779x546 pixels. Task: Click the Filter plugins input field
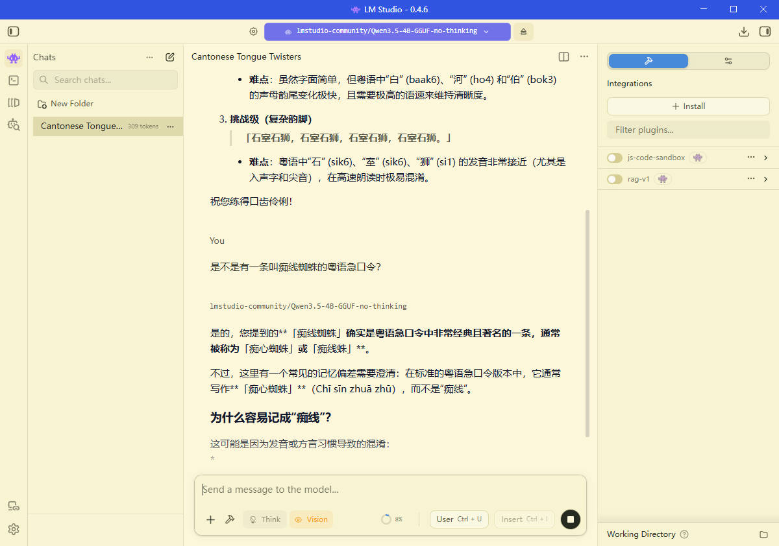click(x=688, y=130)
